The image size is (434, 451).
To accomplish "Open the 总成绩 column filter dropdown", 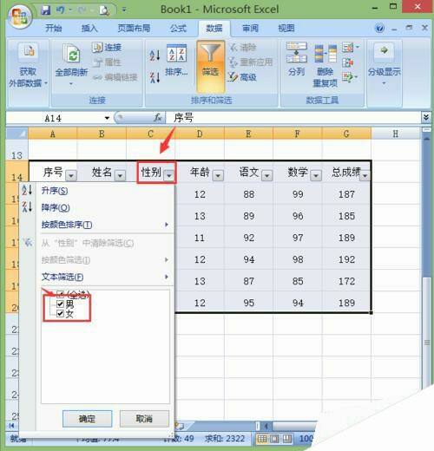I will (x=365, y=175).
